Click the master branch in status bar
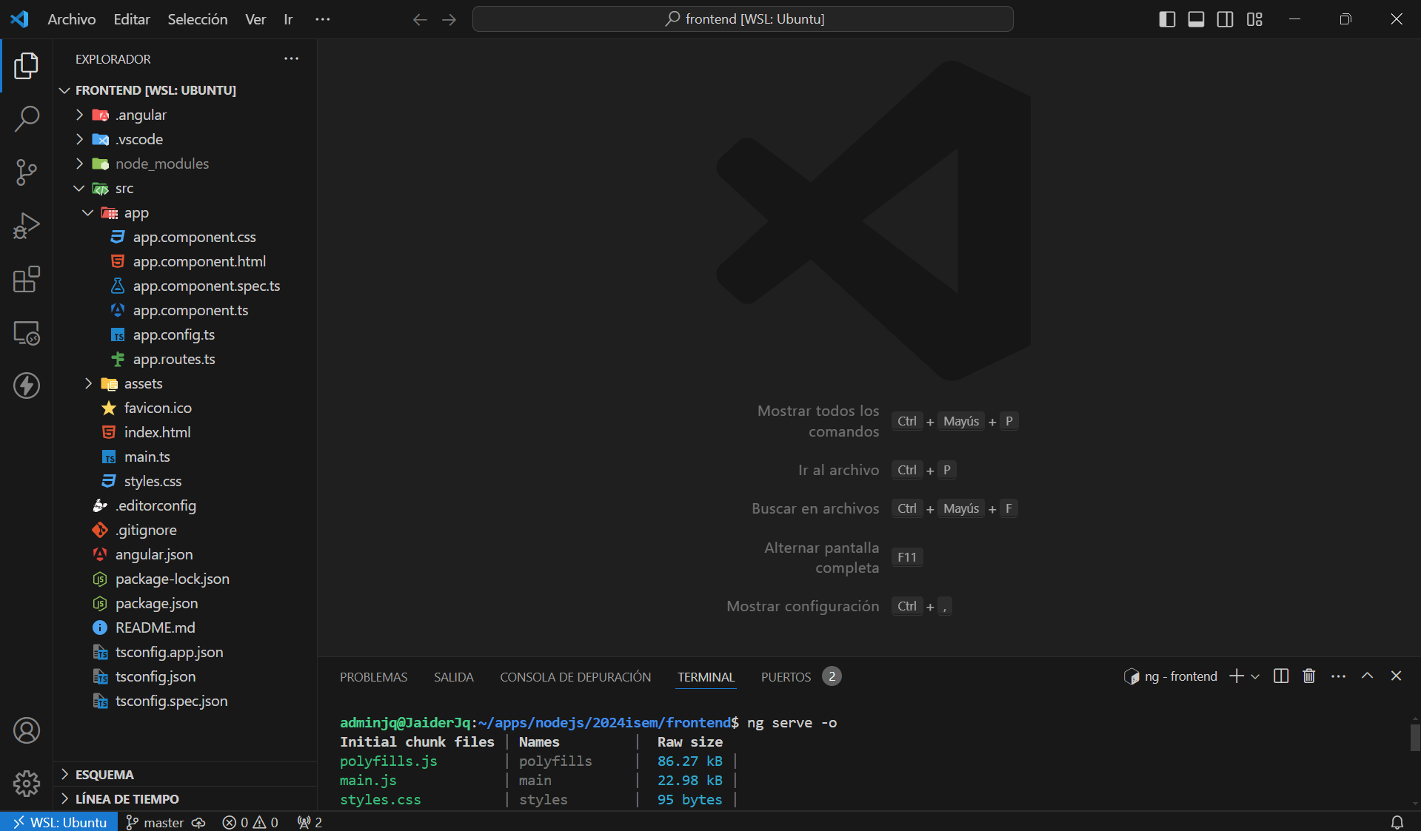 point(155,822)
